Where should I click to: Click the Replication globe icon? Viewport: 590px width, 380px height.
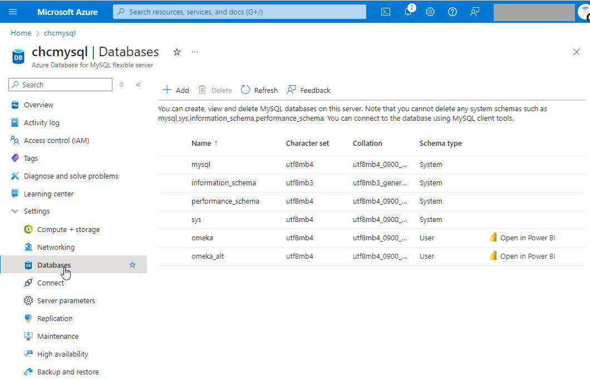tap(28, 318)
